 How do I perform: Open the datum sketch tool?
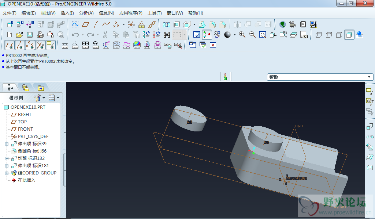[x=75, y=24]
